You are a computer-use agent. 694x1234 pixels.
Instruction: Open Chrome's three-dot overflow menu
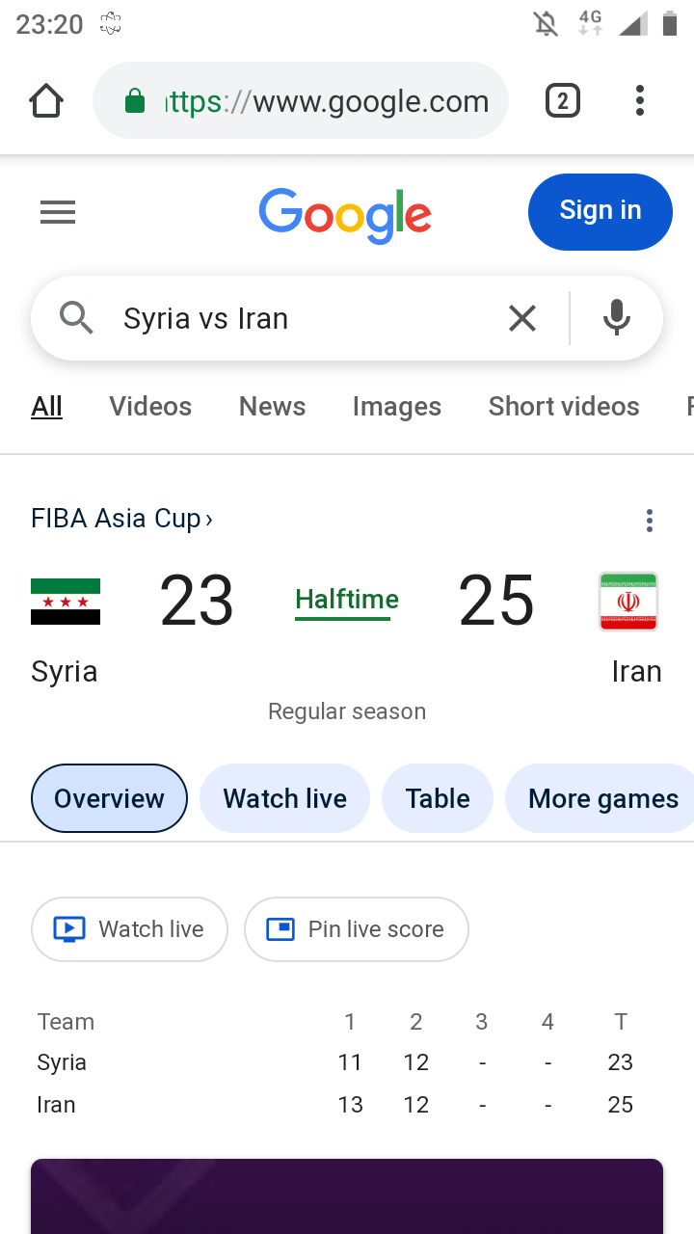(x=640, y=100)
